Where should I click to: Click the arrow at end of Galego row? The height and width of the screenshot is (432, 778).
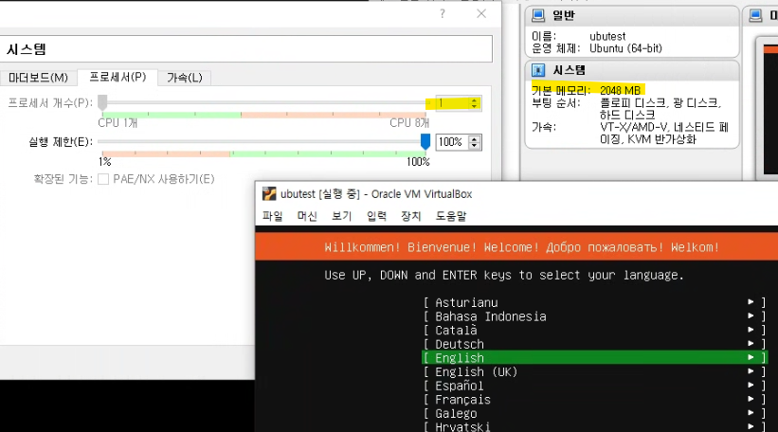pyautogui.click(x=751, y=413)
